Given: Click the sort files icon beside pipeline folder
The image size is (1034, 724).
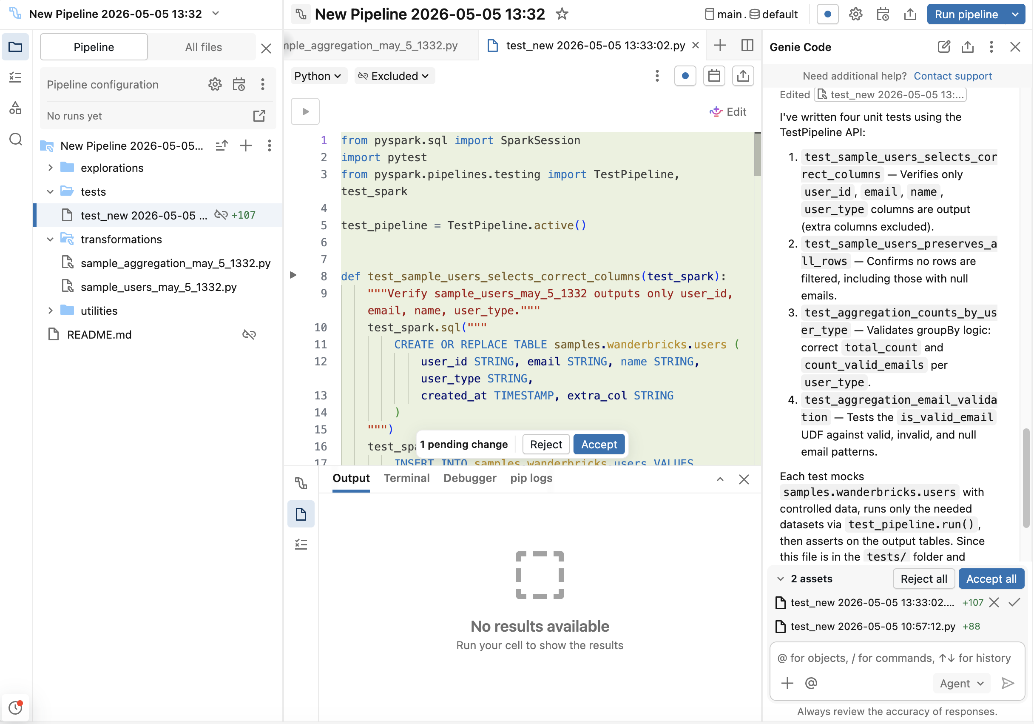Looking at the screenshot, I should click(x=222, y=145).
